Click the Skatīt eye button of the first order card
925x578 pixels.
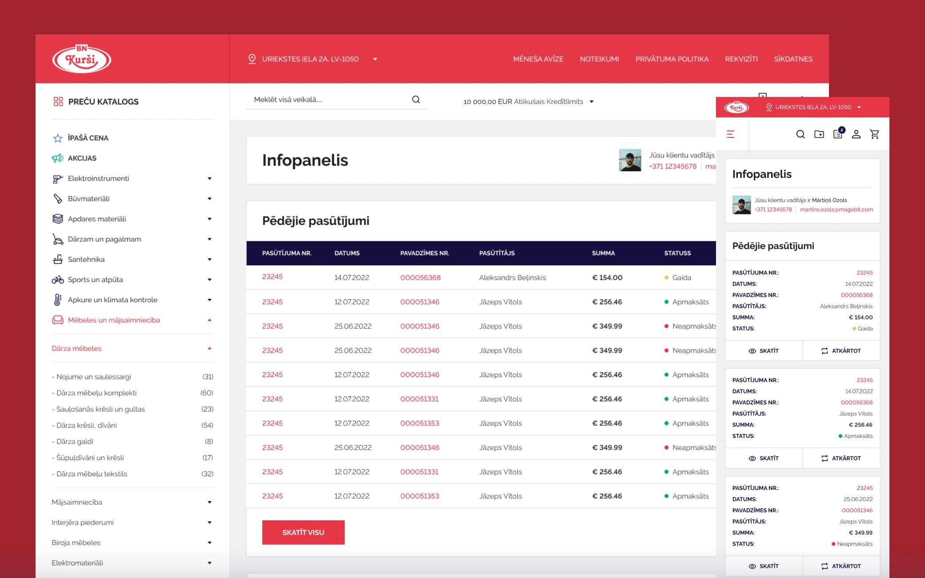(764, 351)
